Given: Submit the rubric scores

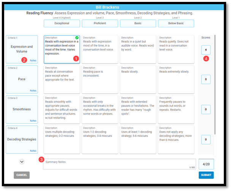Looking at the screenshot, I should [206, 175].
